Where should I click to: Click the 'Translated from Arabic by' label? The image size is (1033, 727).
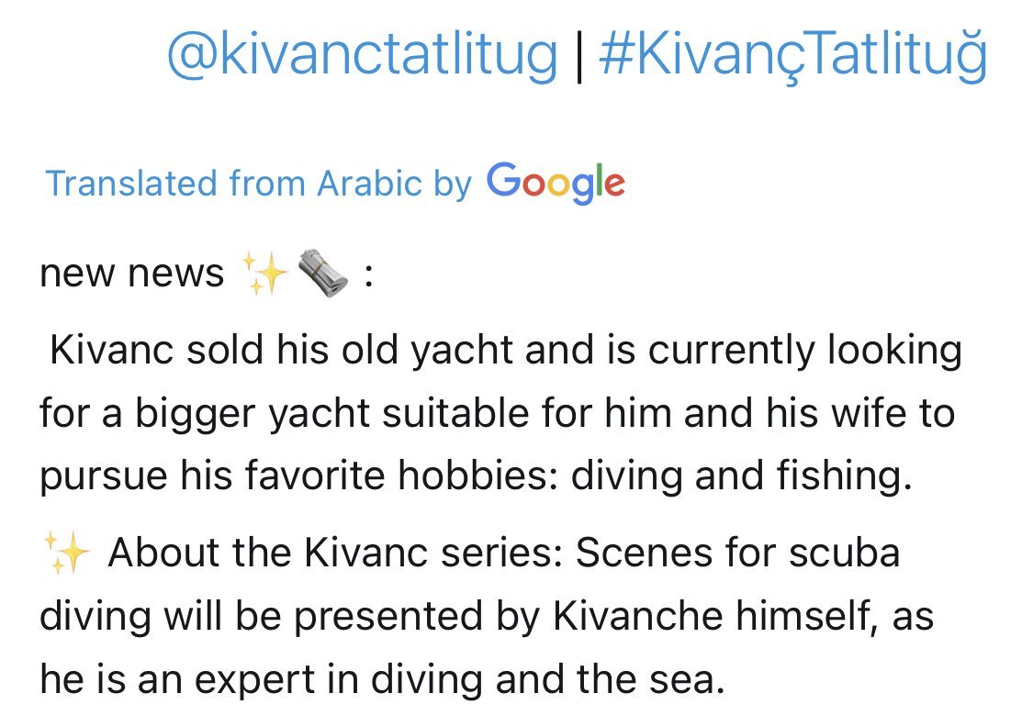pos(258,184)
